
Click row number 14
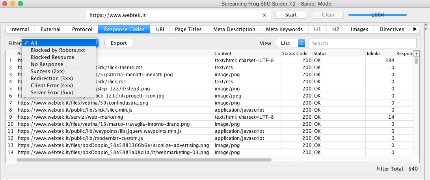tap(10, 152)
